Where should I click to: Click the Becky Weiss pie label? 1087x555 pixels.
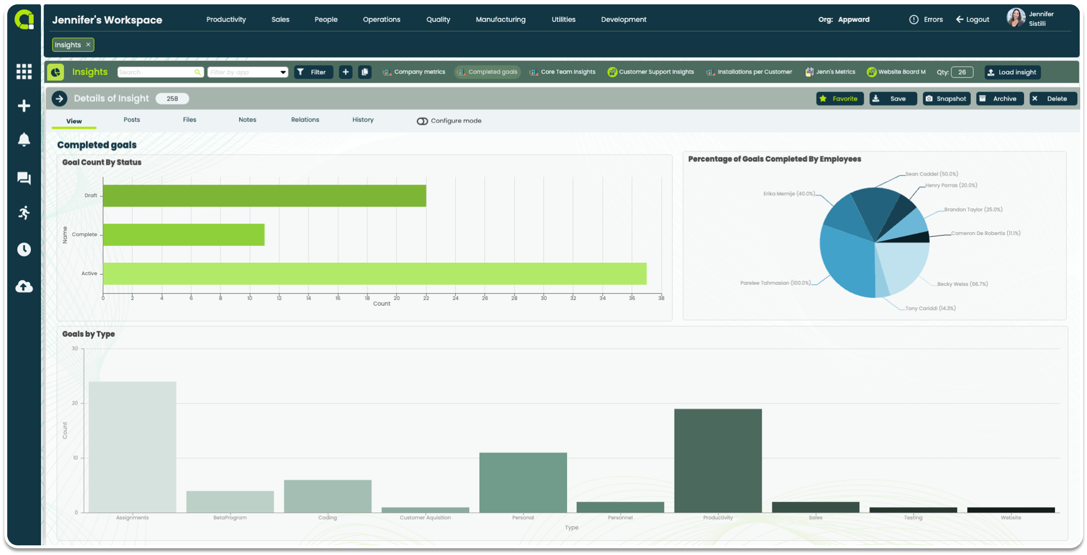click(x=962, y=284)
